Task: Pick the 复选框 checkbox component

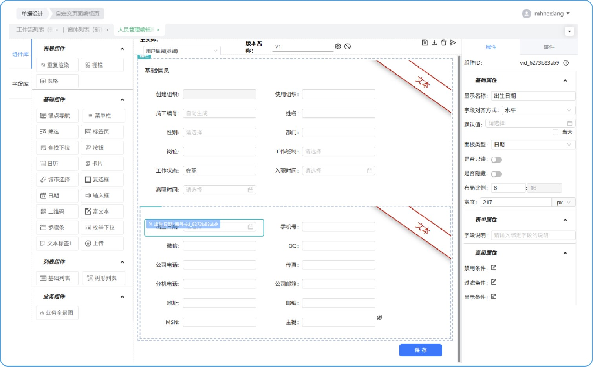Action: click(102, 180)
